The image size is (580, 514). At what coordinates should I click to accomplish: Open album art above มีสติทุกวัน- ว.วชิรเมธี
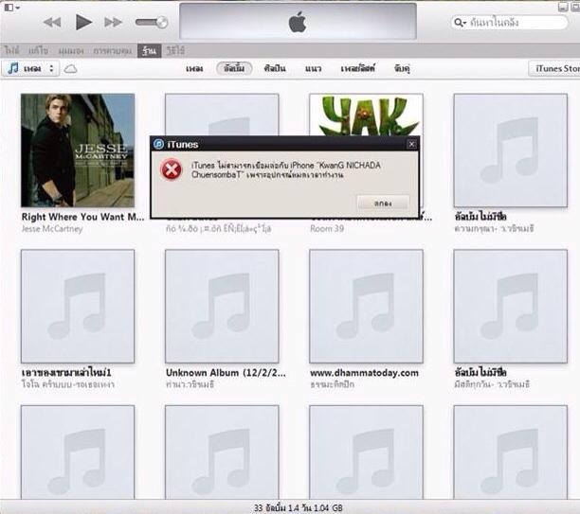[x=511, y=307]
